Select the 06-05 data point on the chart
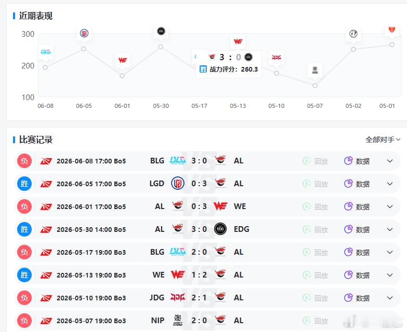Viewport: 407px width, 332px height. [x=84, y=49]
